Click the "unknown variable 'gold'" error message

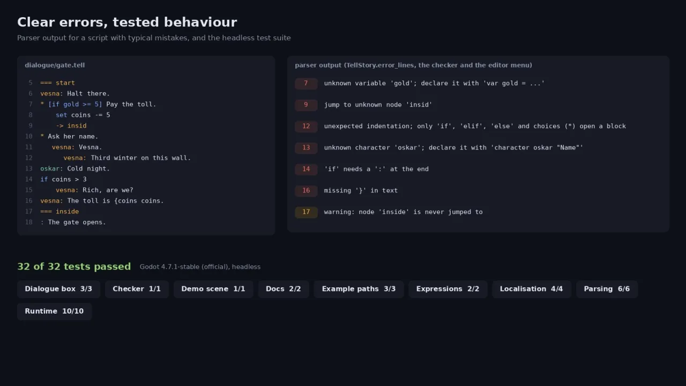[x=434, y=83]
